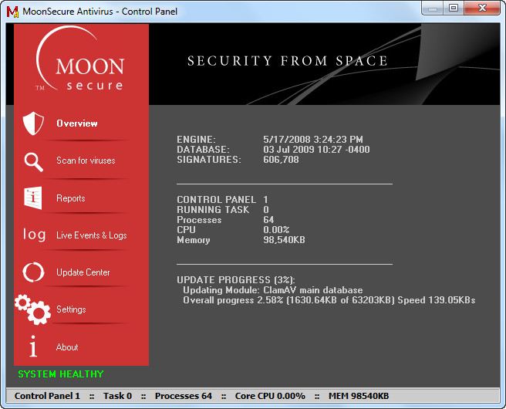Click 'Processes 64' in the status bar
The height and width of the screenshot is (409, 506).
point(184,396)
